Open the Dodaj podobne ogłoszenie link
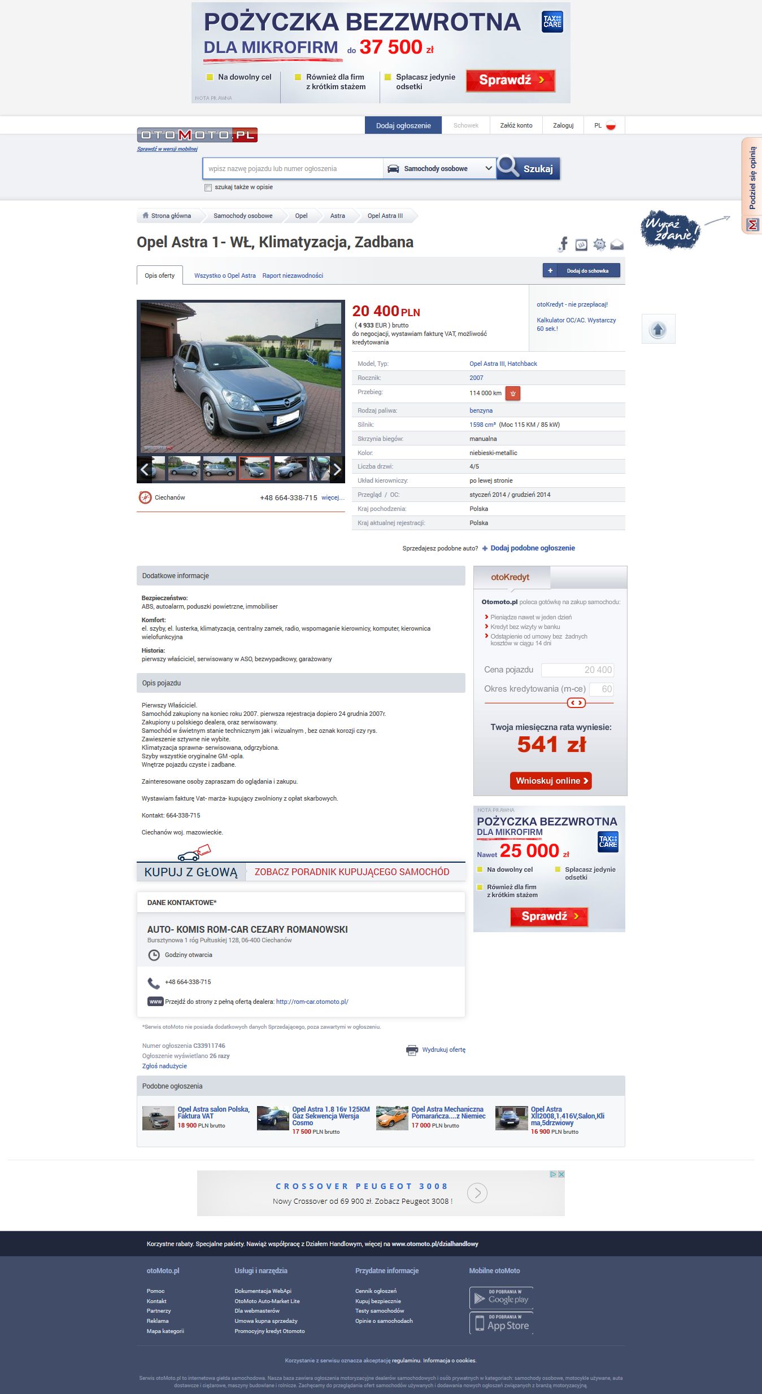The width and height of the screenshot is (762, 1394). [533, 548]
